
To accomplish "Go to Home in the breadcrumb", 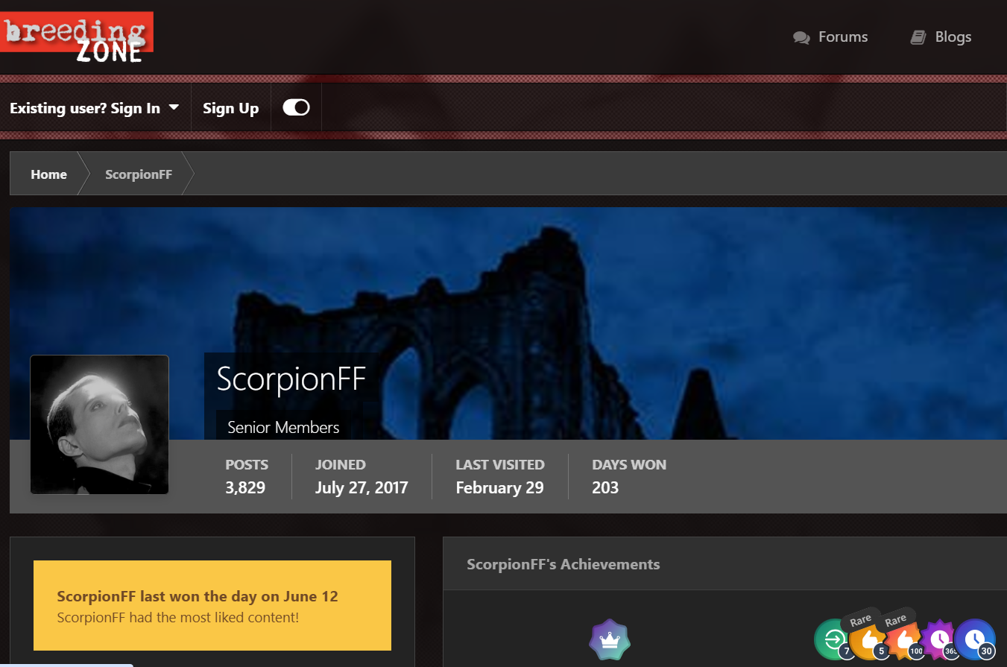I will pos(48,174).
